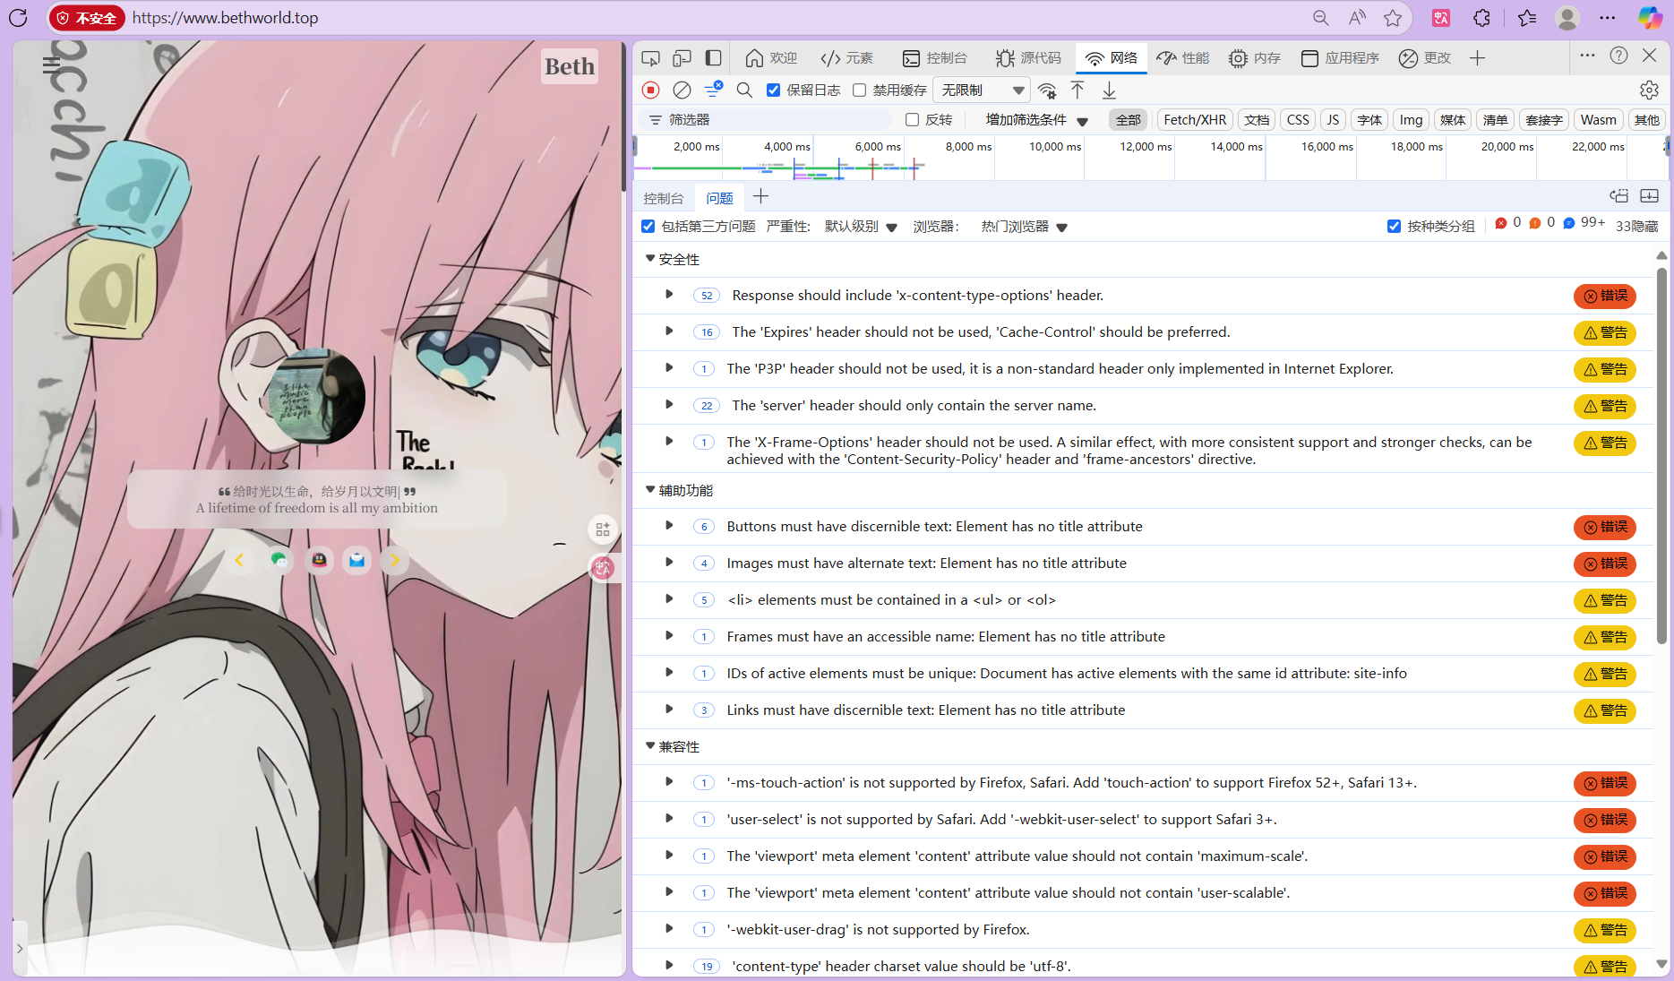
Task: Toggle the device emulation icon
Action: pyautogui.click(x=682, y=58)
